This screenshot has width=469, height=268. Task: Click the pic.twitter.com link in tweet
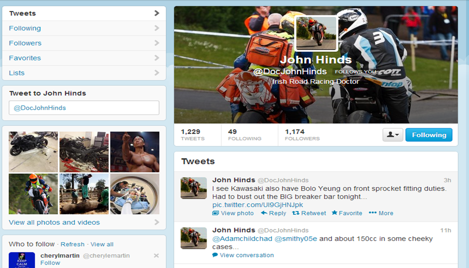[x=258, y=205]
